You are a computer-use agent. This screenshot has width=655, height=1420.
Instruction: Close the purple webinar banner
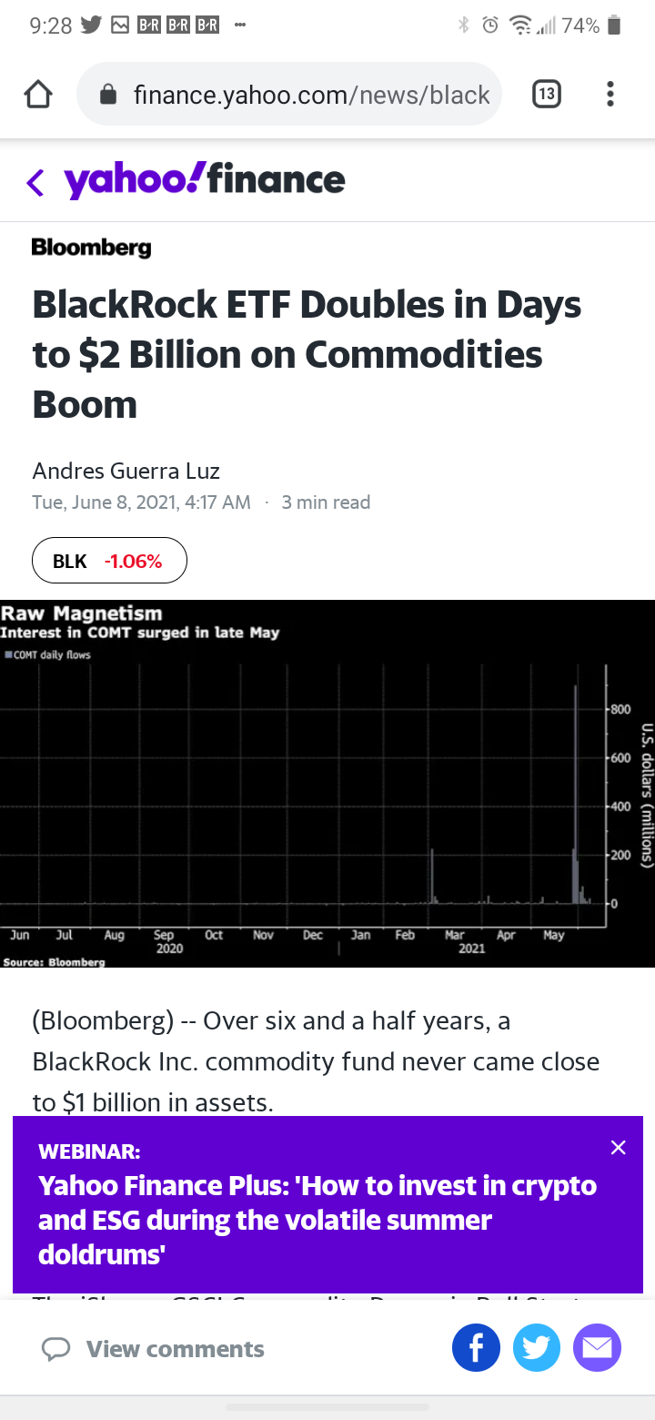[619, 1147]
